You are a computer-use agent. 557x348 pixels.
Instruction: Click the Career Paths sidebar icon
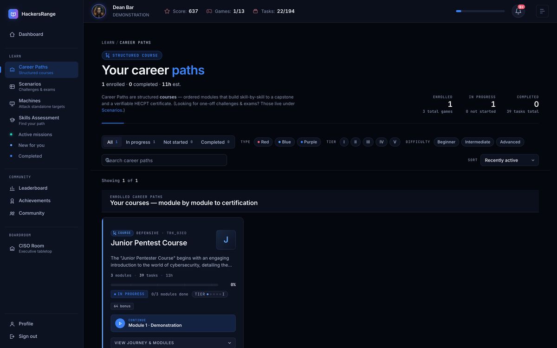pos(12,70)
